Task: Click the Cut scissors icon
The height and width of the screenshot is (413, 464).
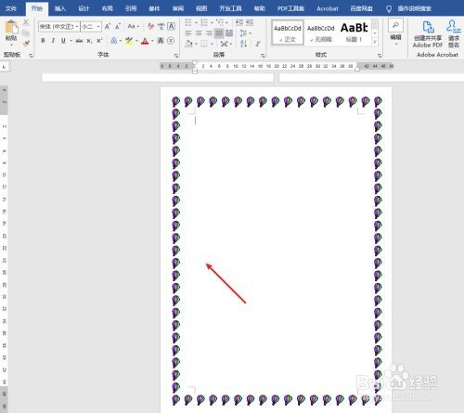Action: (x=26, y=22)
